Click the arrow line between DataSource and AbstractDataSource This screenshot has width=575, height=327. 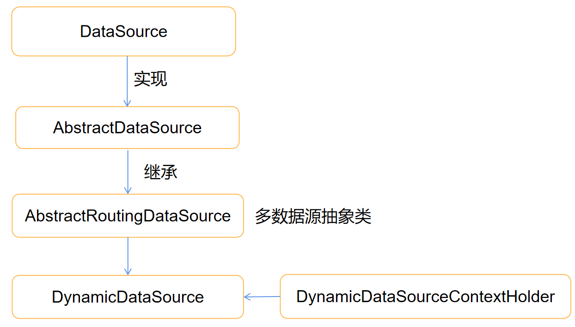pos(128,78)
